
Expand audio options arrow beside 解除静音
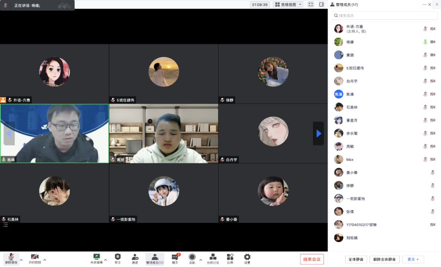tap(21, 259)
